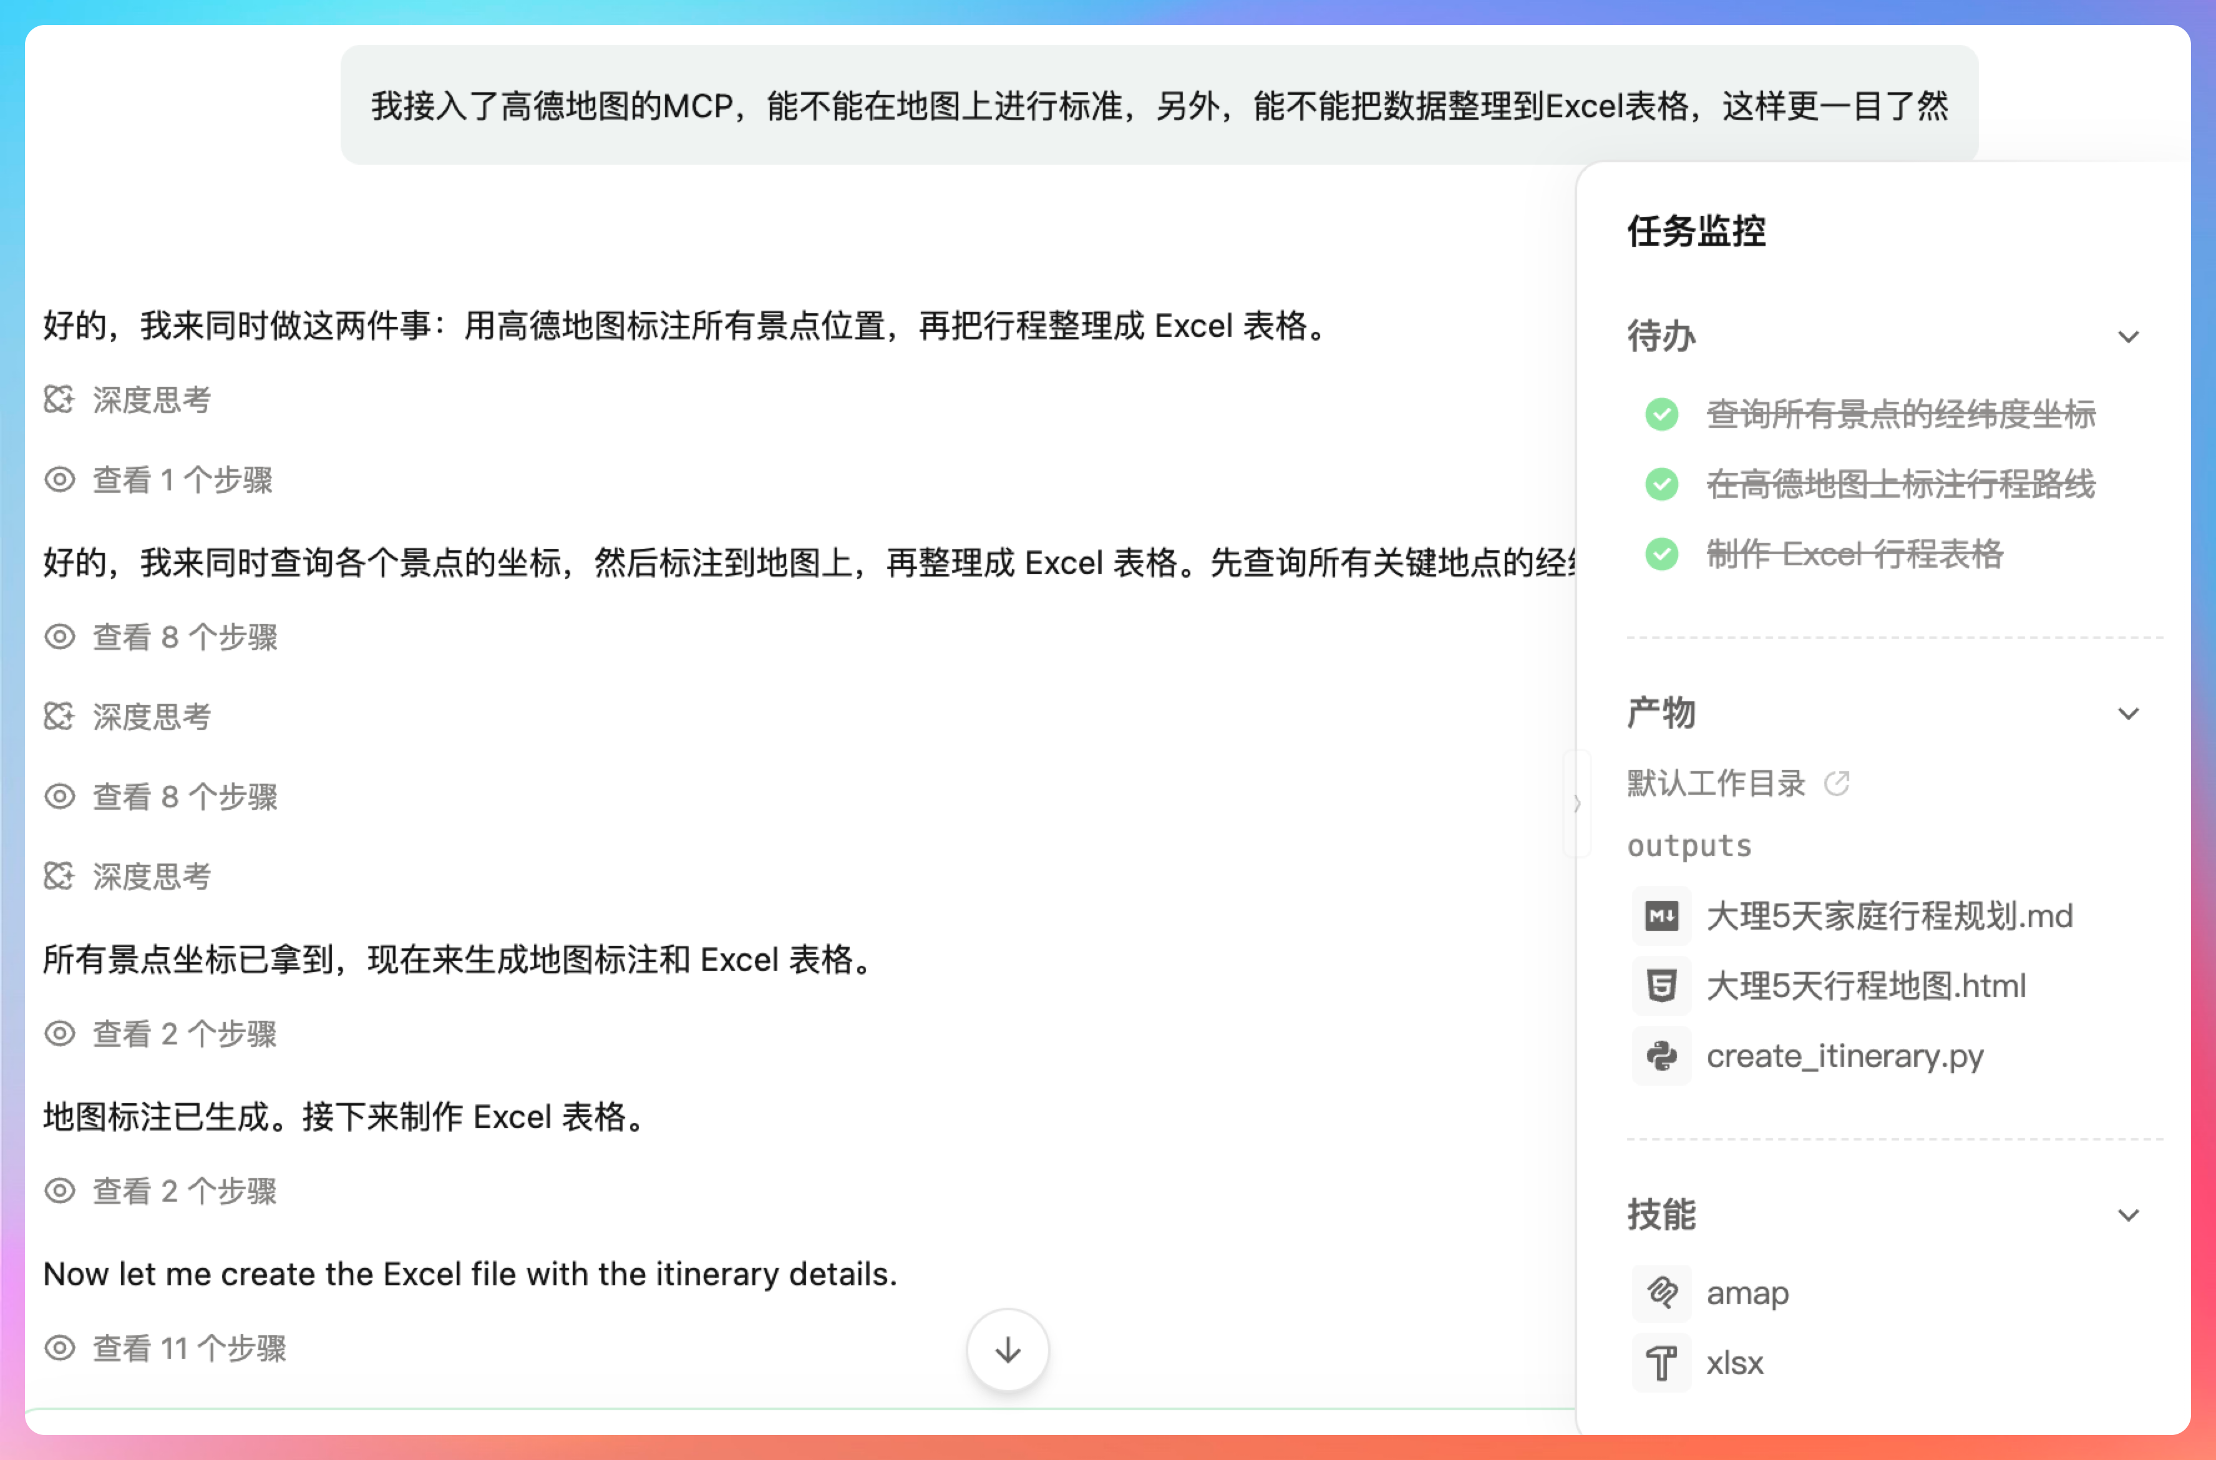Collapse the 技能 section chevron

pos(2127,1216)
